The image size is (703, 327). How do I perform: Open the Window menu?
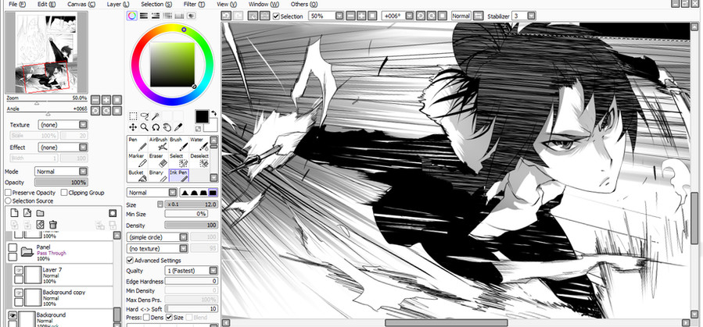tap(264, 4)
